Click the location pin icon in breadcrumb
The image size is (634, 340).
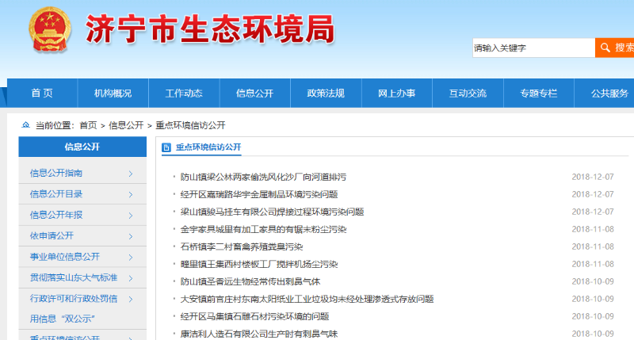pyautogui.click(x=25, y=125)
